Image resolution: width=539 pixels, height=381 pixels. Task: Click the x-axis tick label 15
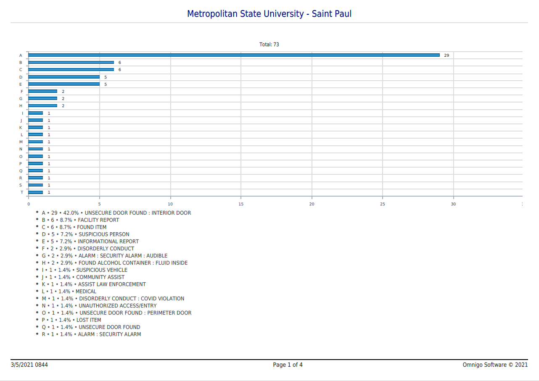pos(241,204)
